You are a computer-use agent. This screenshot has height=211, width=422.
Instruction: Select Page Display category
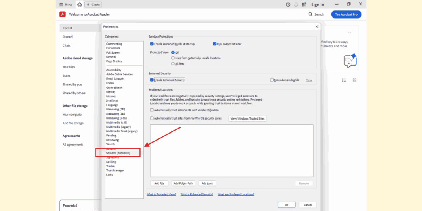tap(114, 61)
